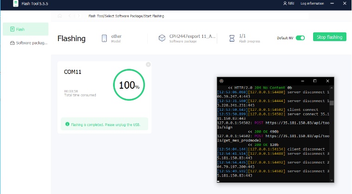
Task: Click the 1/1 flash progress value
Action: click(x=242, y=36)
